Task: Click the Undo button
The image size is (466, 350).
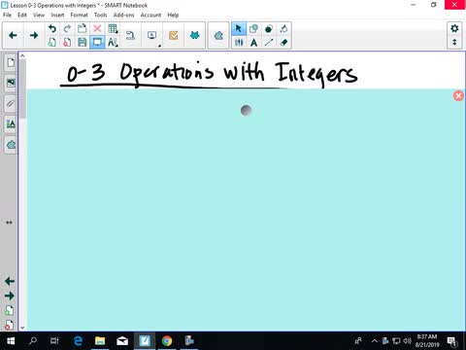Action: 51,28
